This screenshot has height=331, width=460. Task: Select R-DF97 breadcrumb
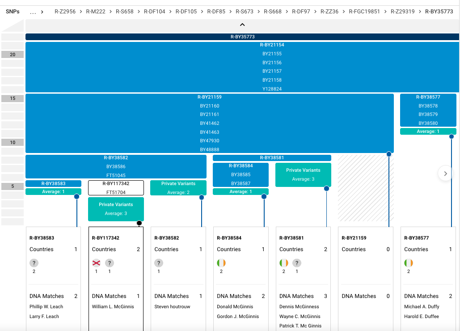click(301, 12)
